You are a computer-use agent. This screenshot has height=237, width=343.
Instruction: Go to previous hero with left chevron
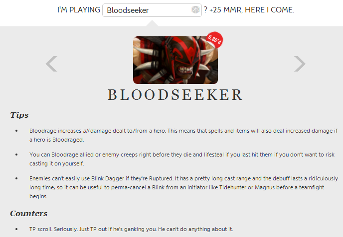tap(52, 64)
